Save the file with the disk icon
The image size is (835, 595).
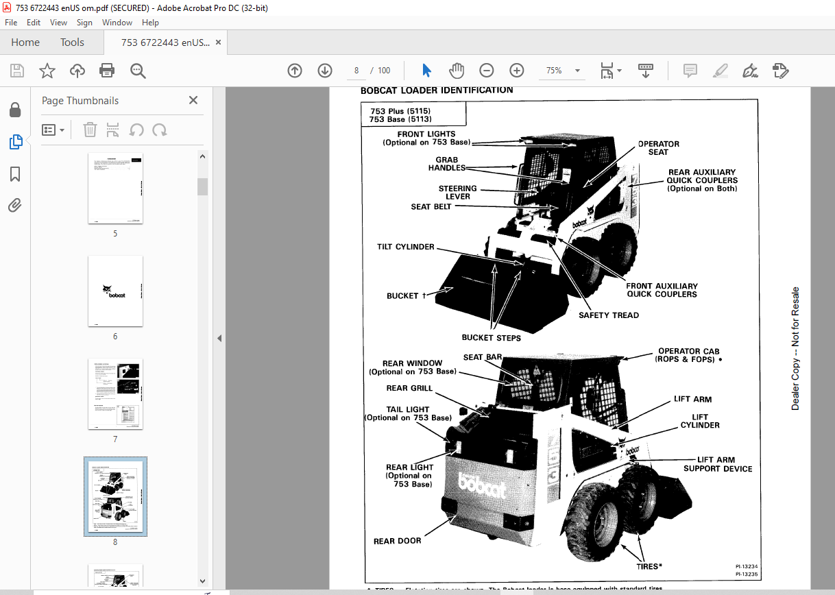[x=17, y=71]
